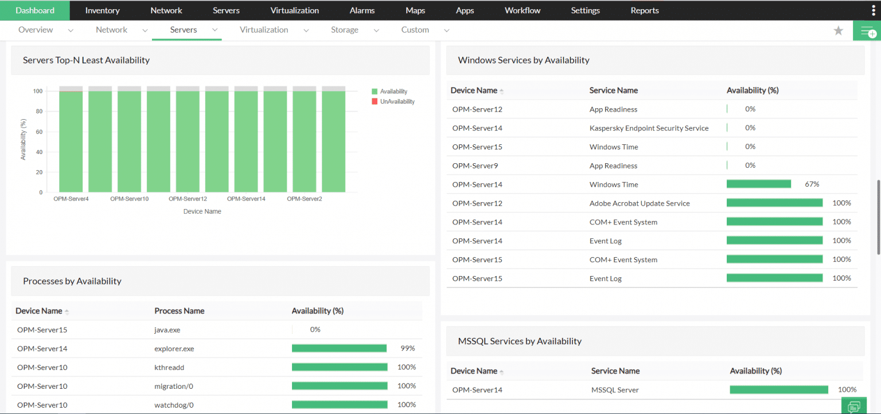Open top-bar Network main menu
Screen dimensions: 881x414
[166, 10]
